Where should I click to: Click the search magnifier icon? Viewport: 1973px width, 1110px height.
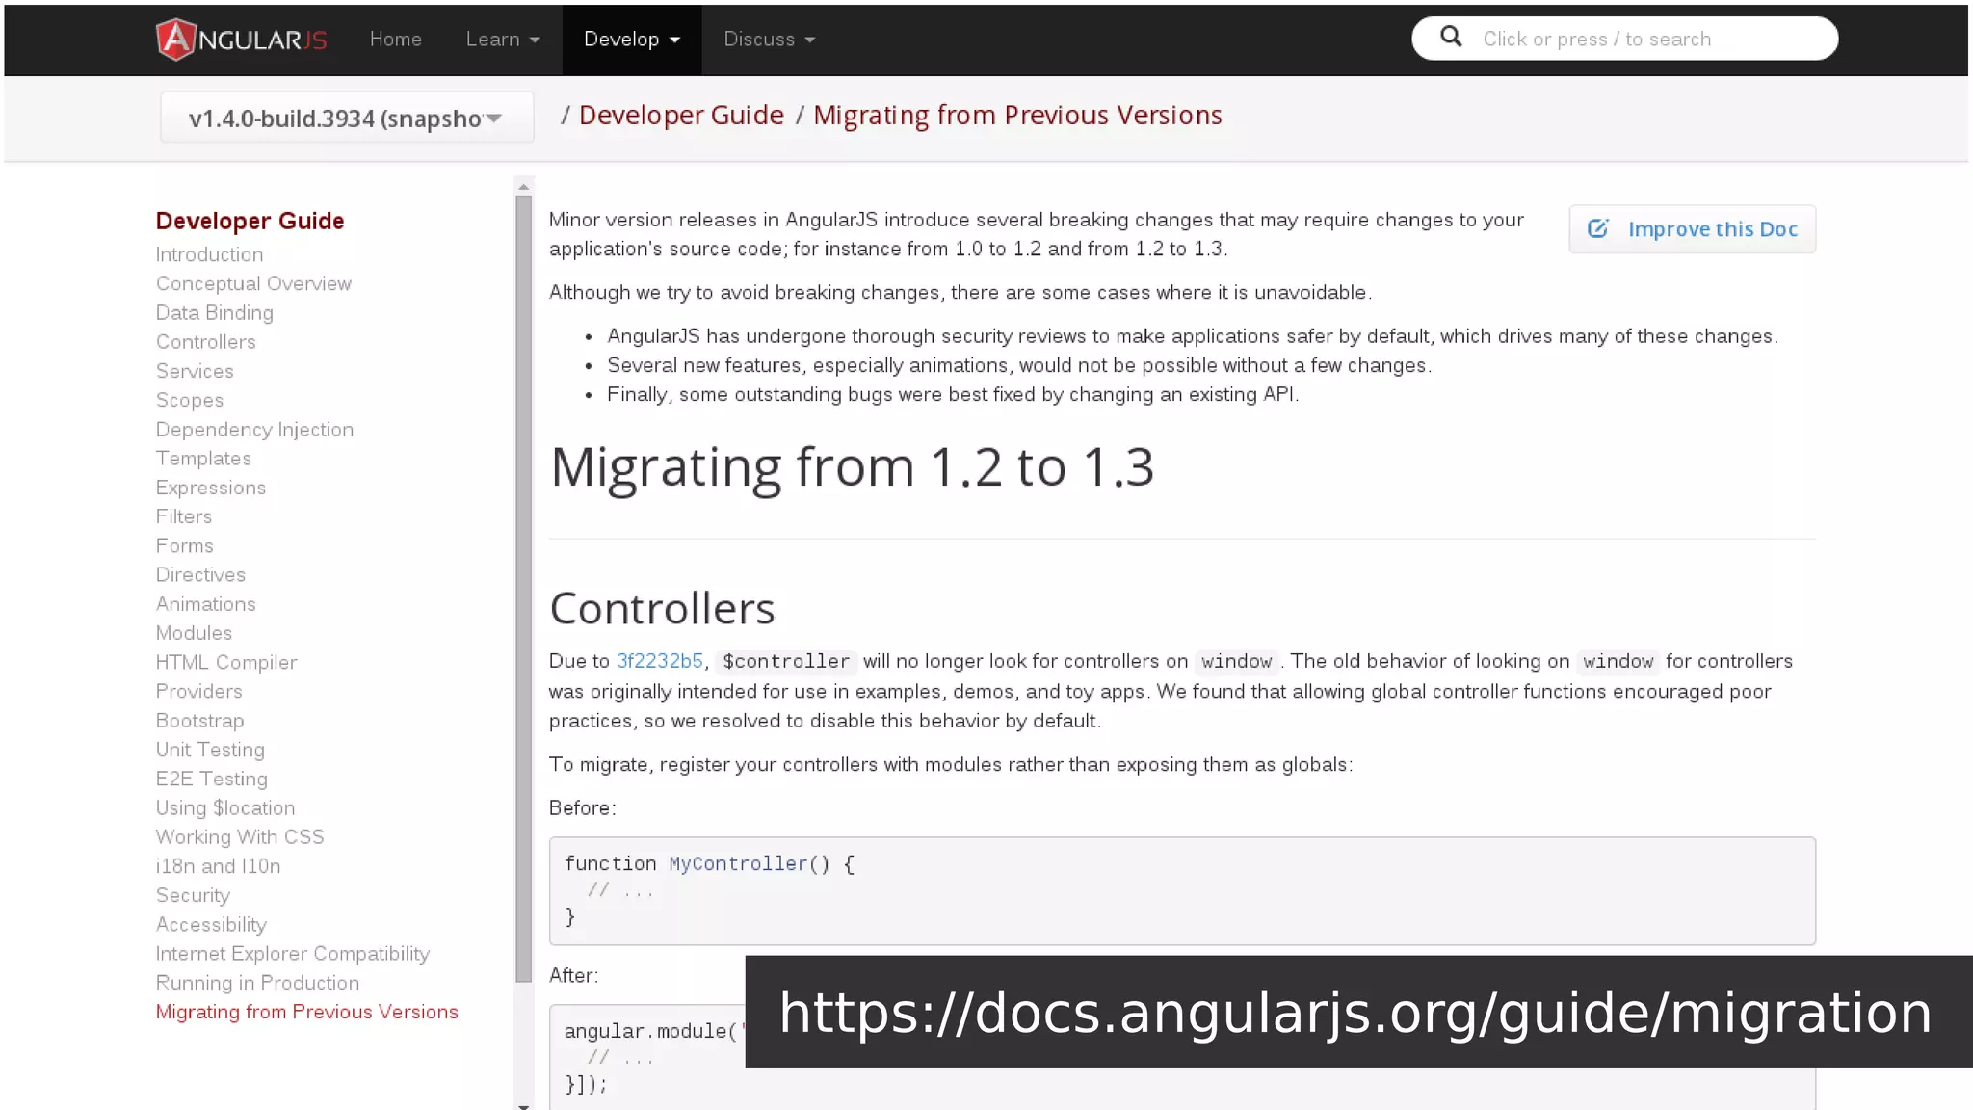(1451, 38)
